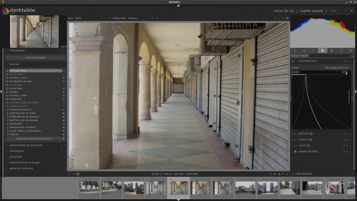
Task: Toggle history item ecualizador de tono status dot
Action: 64,82
